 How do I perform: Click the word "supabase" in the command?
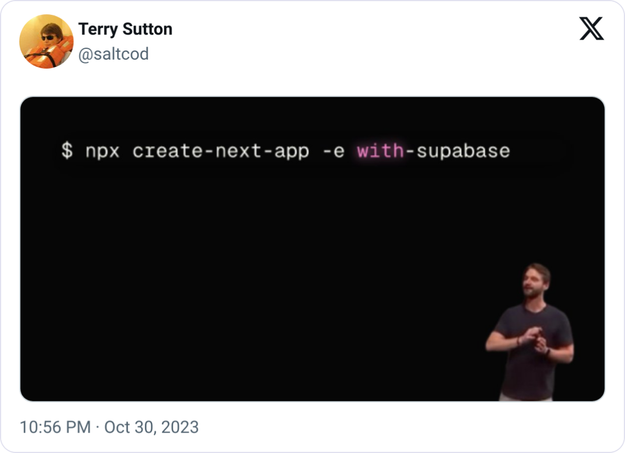463,152
